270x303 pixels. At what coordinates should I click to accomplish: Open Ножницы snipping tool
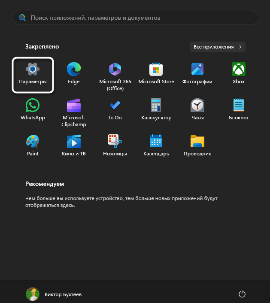(115, 145)
